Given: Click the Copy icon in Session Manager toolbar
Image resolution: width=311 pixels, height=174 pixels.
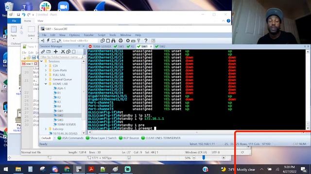Looking at the screenshot, I should pos(68,52).
